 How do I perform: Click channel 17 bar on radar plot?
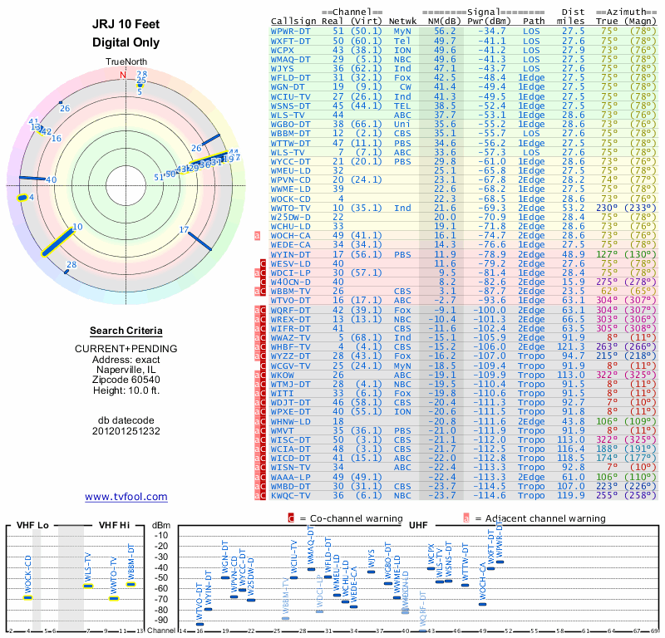(199, 241)
